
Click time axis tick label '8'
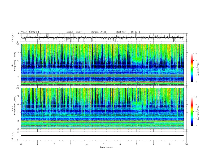point(153,144)
